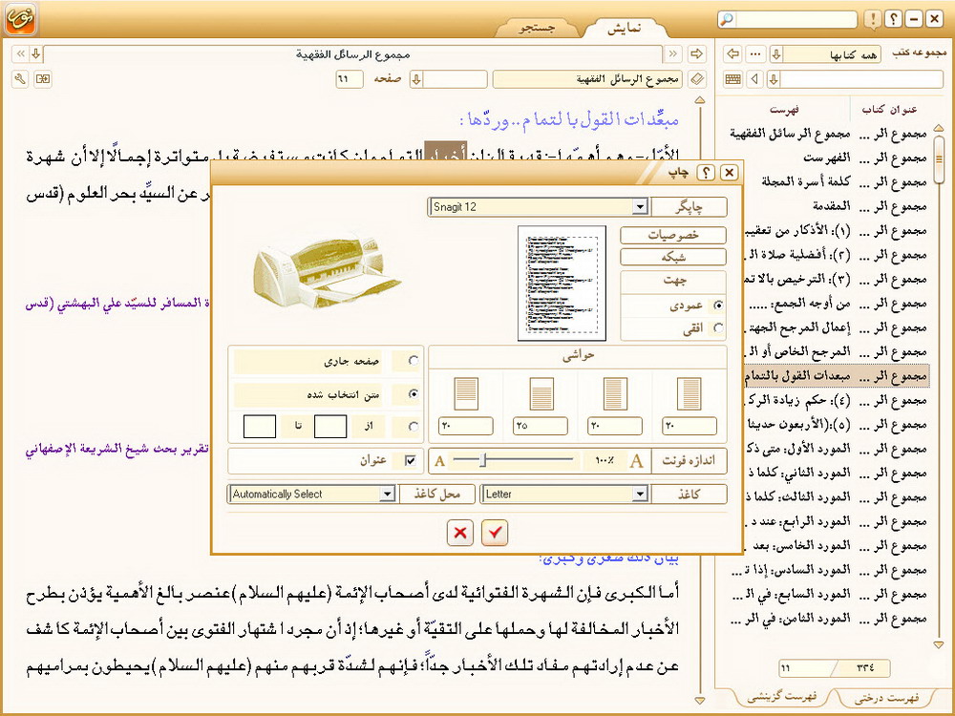Viewport: 955px width, 716px height.
Task: Click the کاغذ paper button
Action: (x=689, y=494)
